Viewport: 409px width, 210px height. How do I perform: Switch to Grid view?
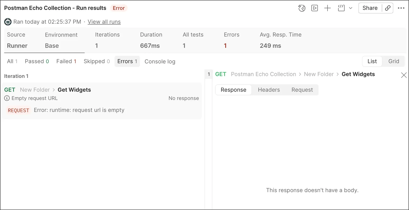[394, 61]
